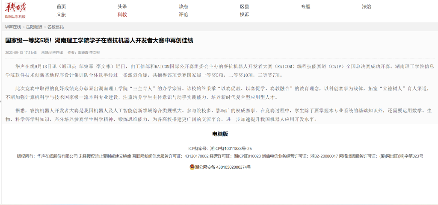The height and width of the screenshot is (205, 438).
Task: Go to the 头条 section
Action: 122,6
